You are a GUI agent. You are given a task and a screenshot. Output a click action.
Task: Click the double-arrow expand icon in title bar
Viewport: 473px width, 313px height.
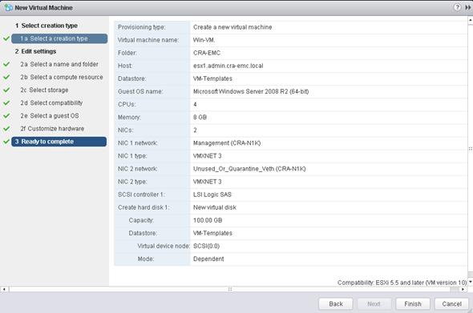coord(468,7)
